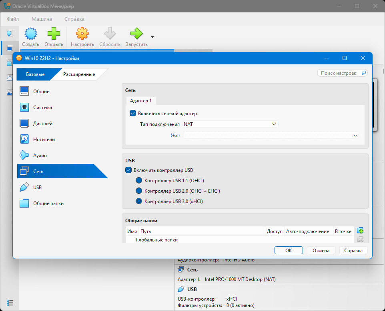The height and width of the screenshot is (311, 385).
Task: Click the VirtualBox logo in the title bar
Action: coord(7,6)
